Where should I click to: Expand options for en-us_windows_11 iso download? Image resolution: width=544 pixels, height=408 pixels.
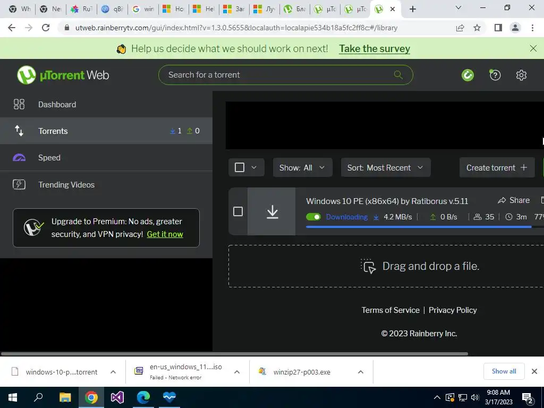coord(237,372)
